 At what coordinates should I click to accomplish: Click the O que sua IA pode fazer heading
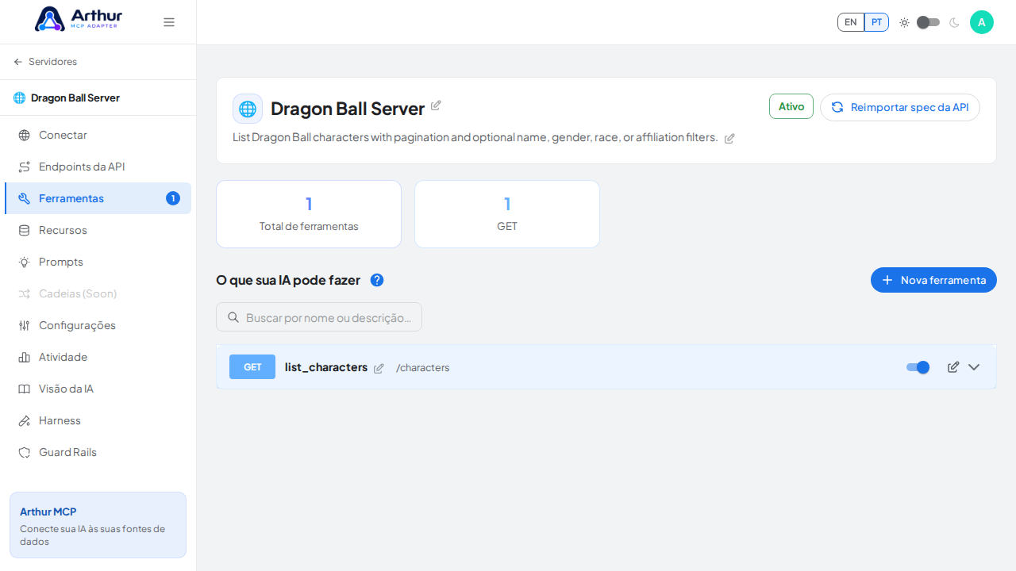pyautogui.click(x=288, y=280)
